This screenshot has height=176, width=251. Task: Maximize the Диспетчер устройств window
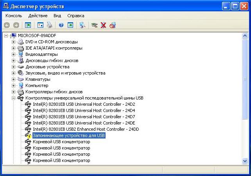(x=235, y=6)
